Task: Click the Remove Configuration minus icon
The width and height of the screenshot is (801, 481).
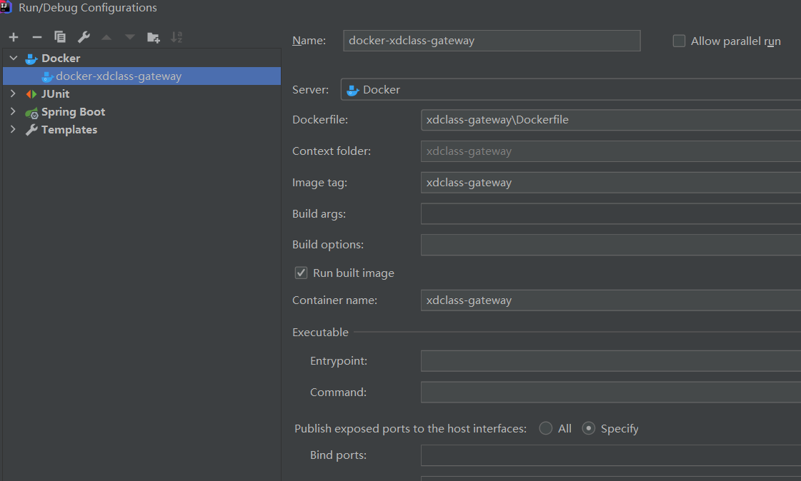Action: pos(37,37)
